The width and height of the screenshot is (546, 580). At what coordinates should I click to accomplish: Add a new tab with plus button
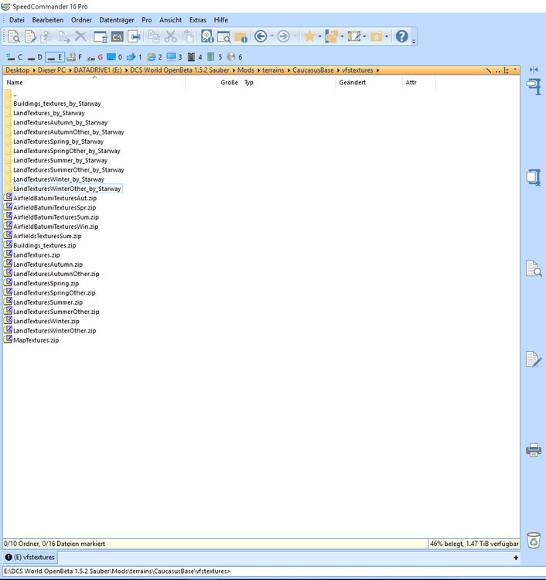[516, 558]
